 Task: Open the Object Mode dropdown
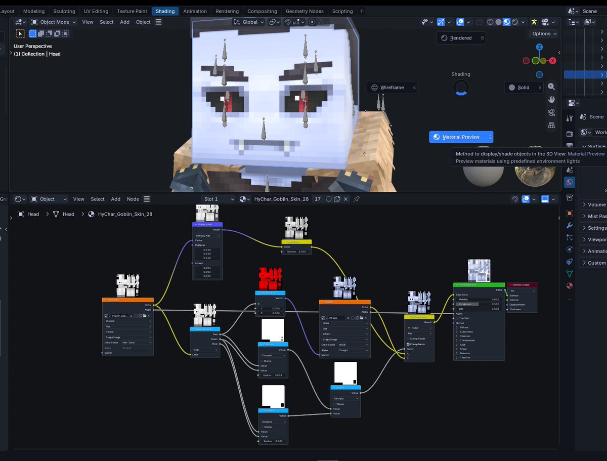tap(53, 22)
